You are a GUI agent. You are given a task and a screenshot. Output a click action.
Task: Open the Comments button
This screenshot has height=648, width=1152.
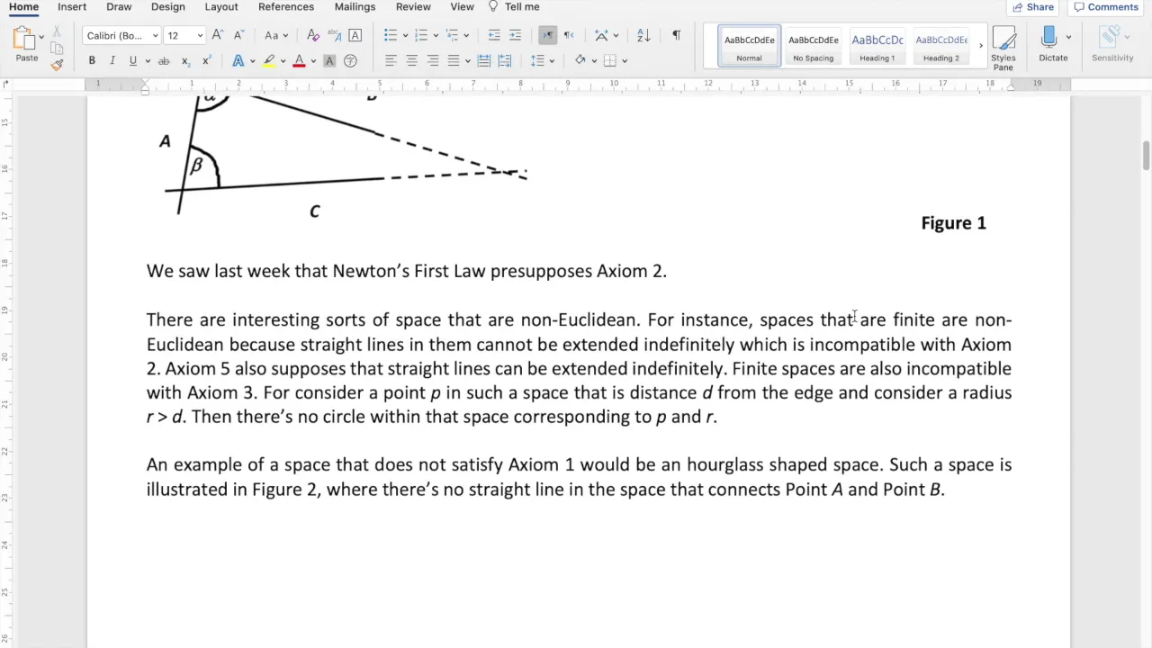(x=1106, y=7)
